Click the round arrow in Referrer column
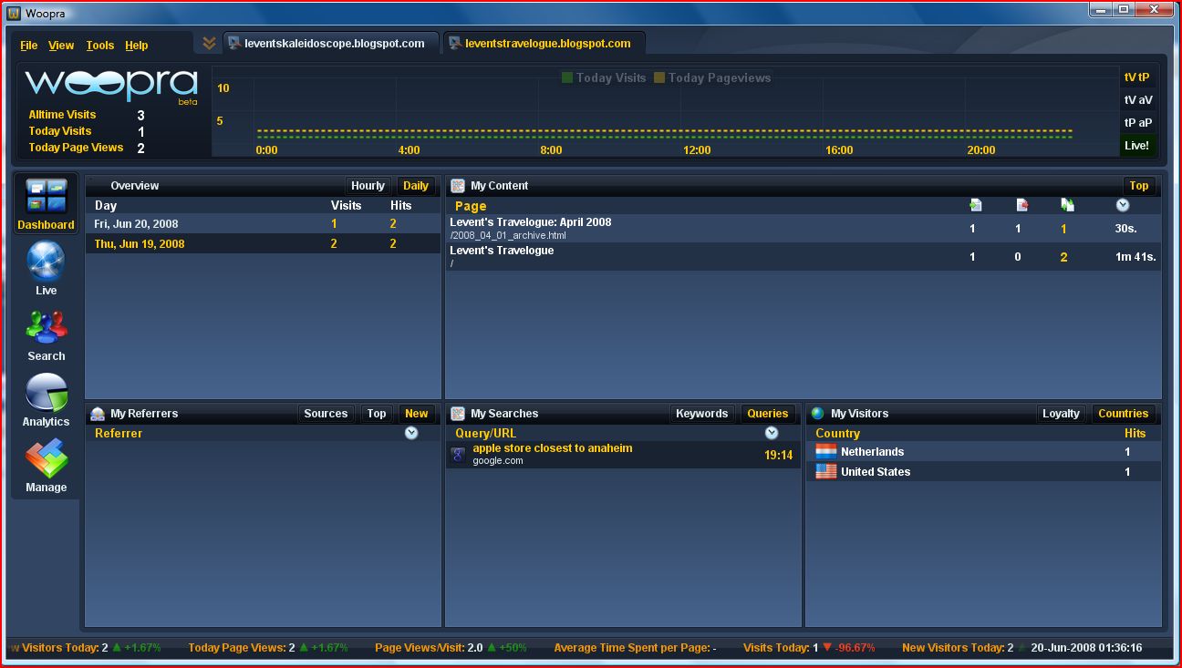This screenshot has height=668, width=1182. pyautogui.click(x=411, y=433)
